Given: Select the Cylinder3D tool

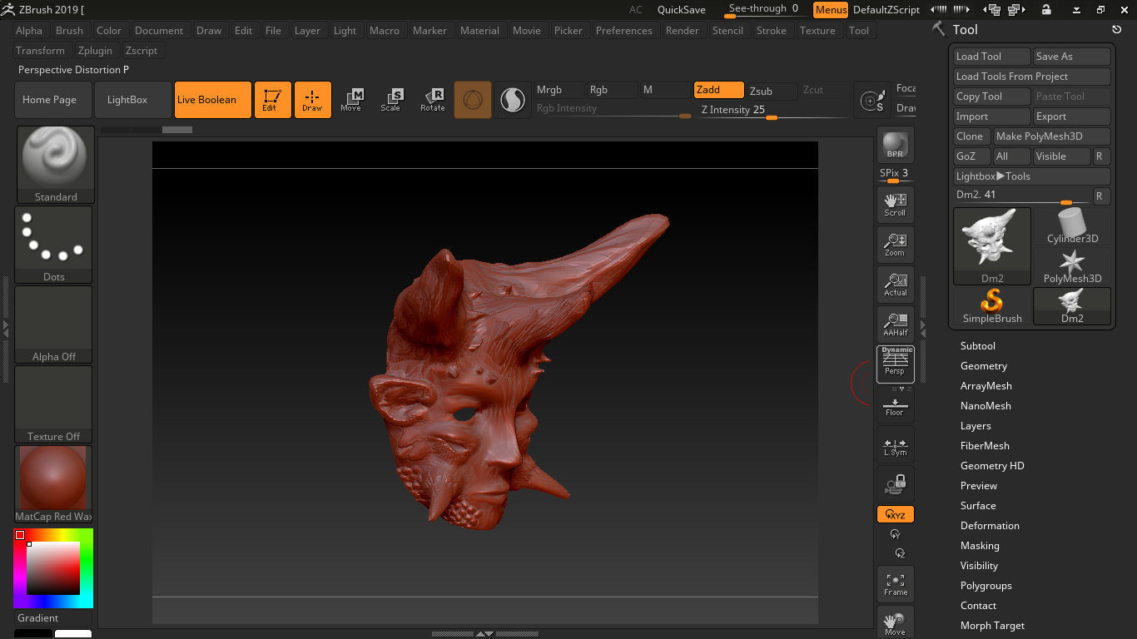Looking at the screenshot, I should coord(1072,226).
